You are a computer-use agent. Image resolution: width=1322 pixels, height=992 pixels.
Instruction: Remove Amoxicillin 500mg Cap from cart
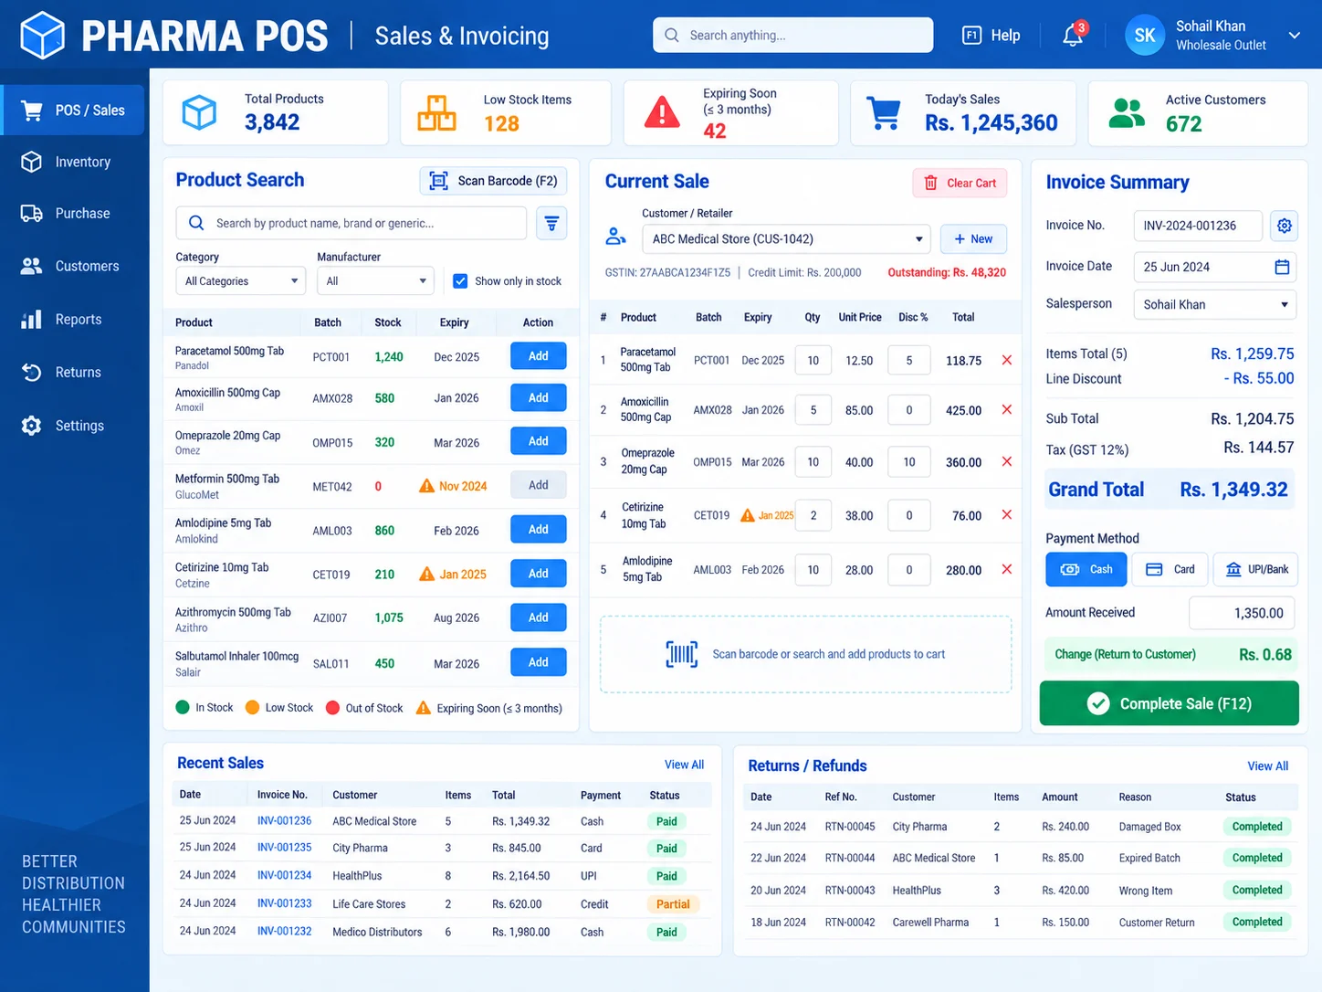[x=1007, y=409]
